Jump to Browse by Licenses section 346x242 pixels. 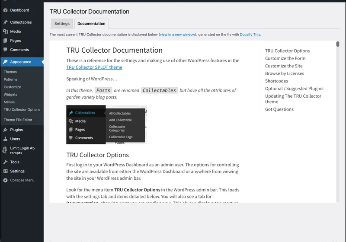coord(285,73)
